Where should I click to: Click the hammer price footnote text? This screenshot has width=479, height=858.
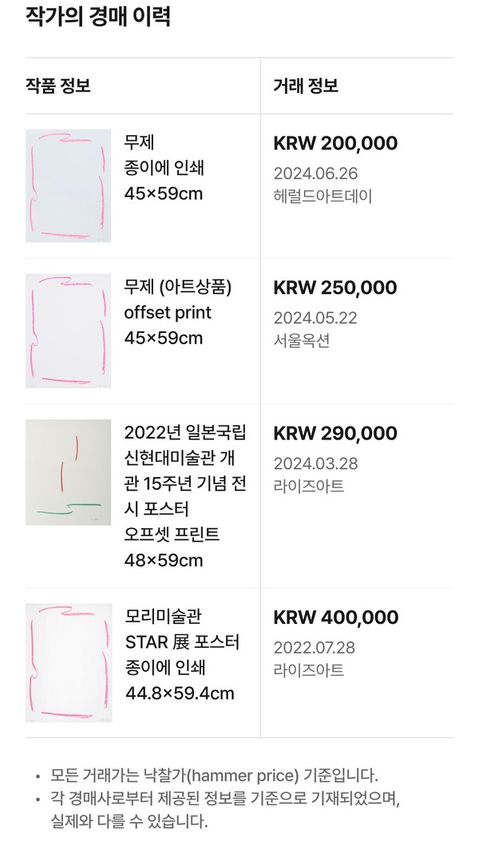click(x=214, y=774)
